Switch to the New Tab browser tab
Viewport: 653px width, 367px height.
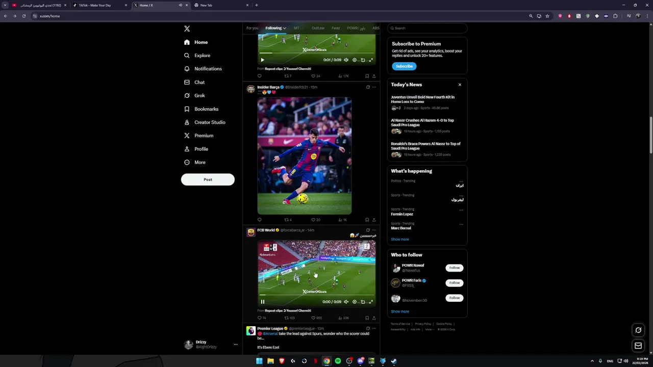tap(221, 5)
